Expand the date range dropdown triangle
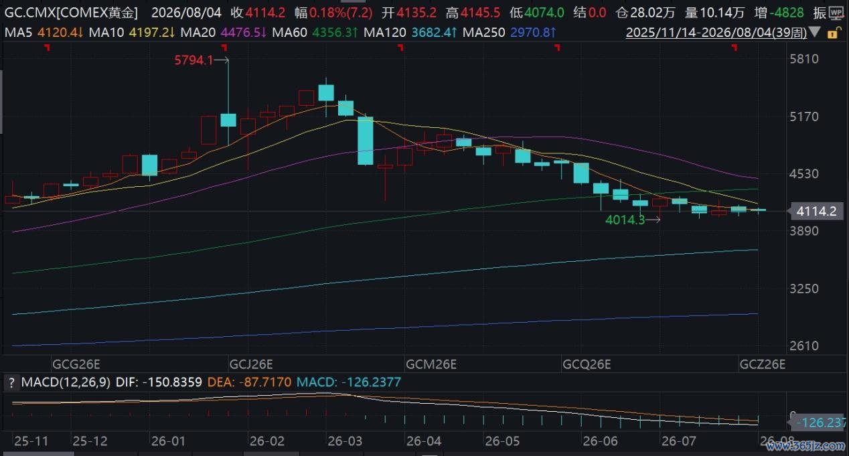Screen dimensions: 849x456 click(815, 32)
